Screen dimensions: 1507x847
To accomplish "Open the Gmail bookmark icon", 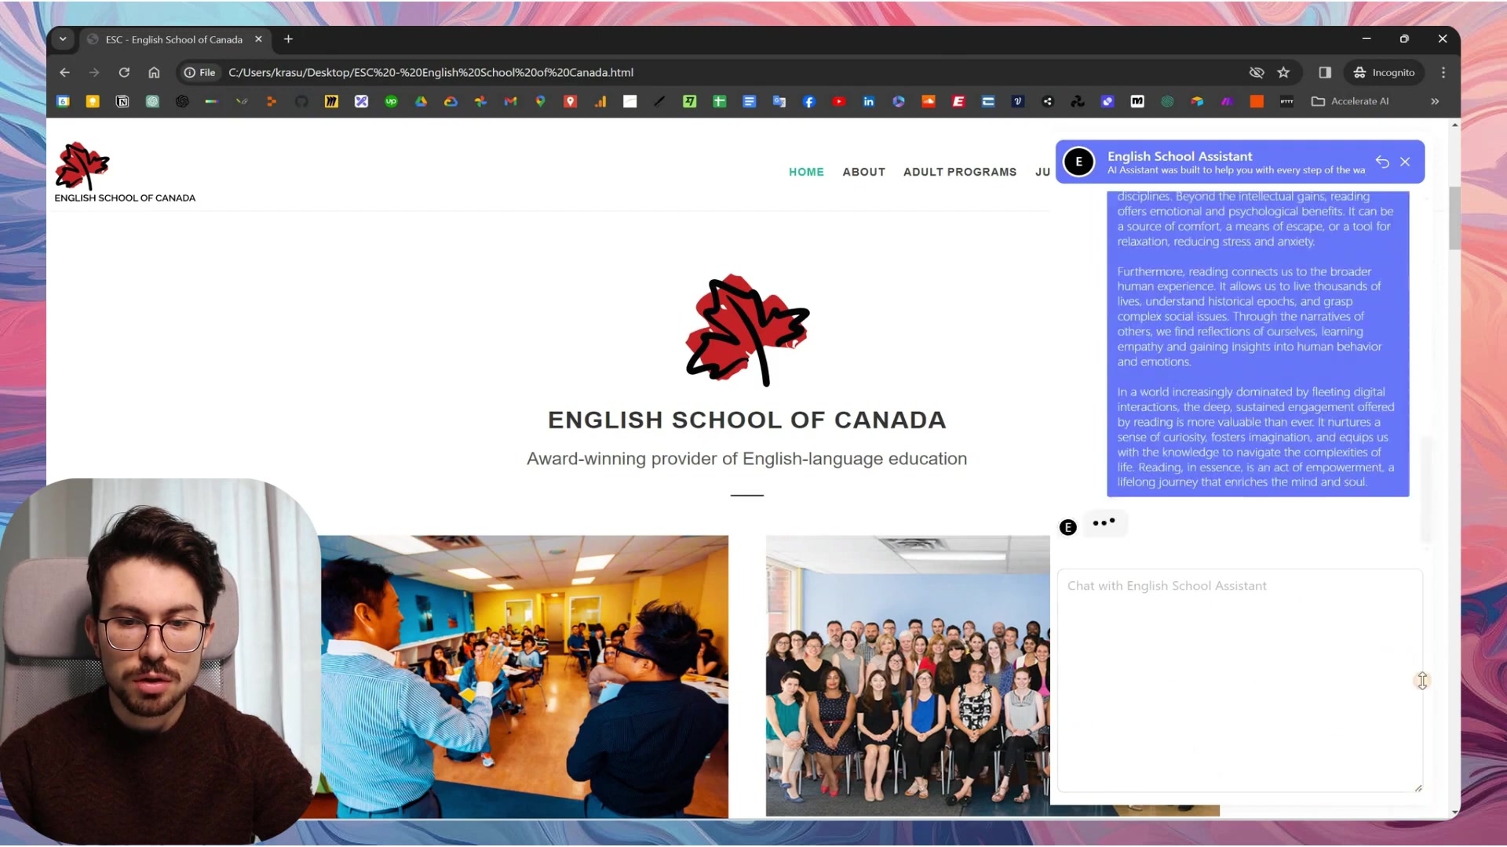I will pyautogui.click(x=510, y=101).
